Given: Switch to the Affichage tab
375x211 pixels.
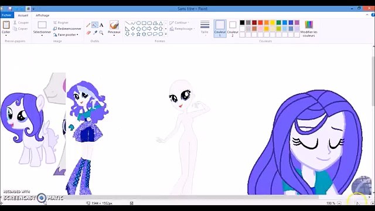Looking at the screenshot, I should (x=42, y=15).
